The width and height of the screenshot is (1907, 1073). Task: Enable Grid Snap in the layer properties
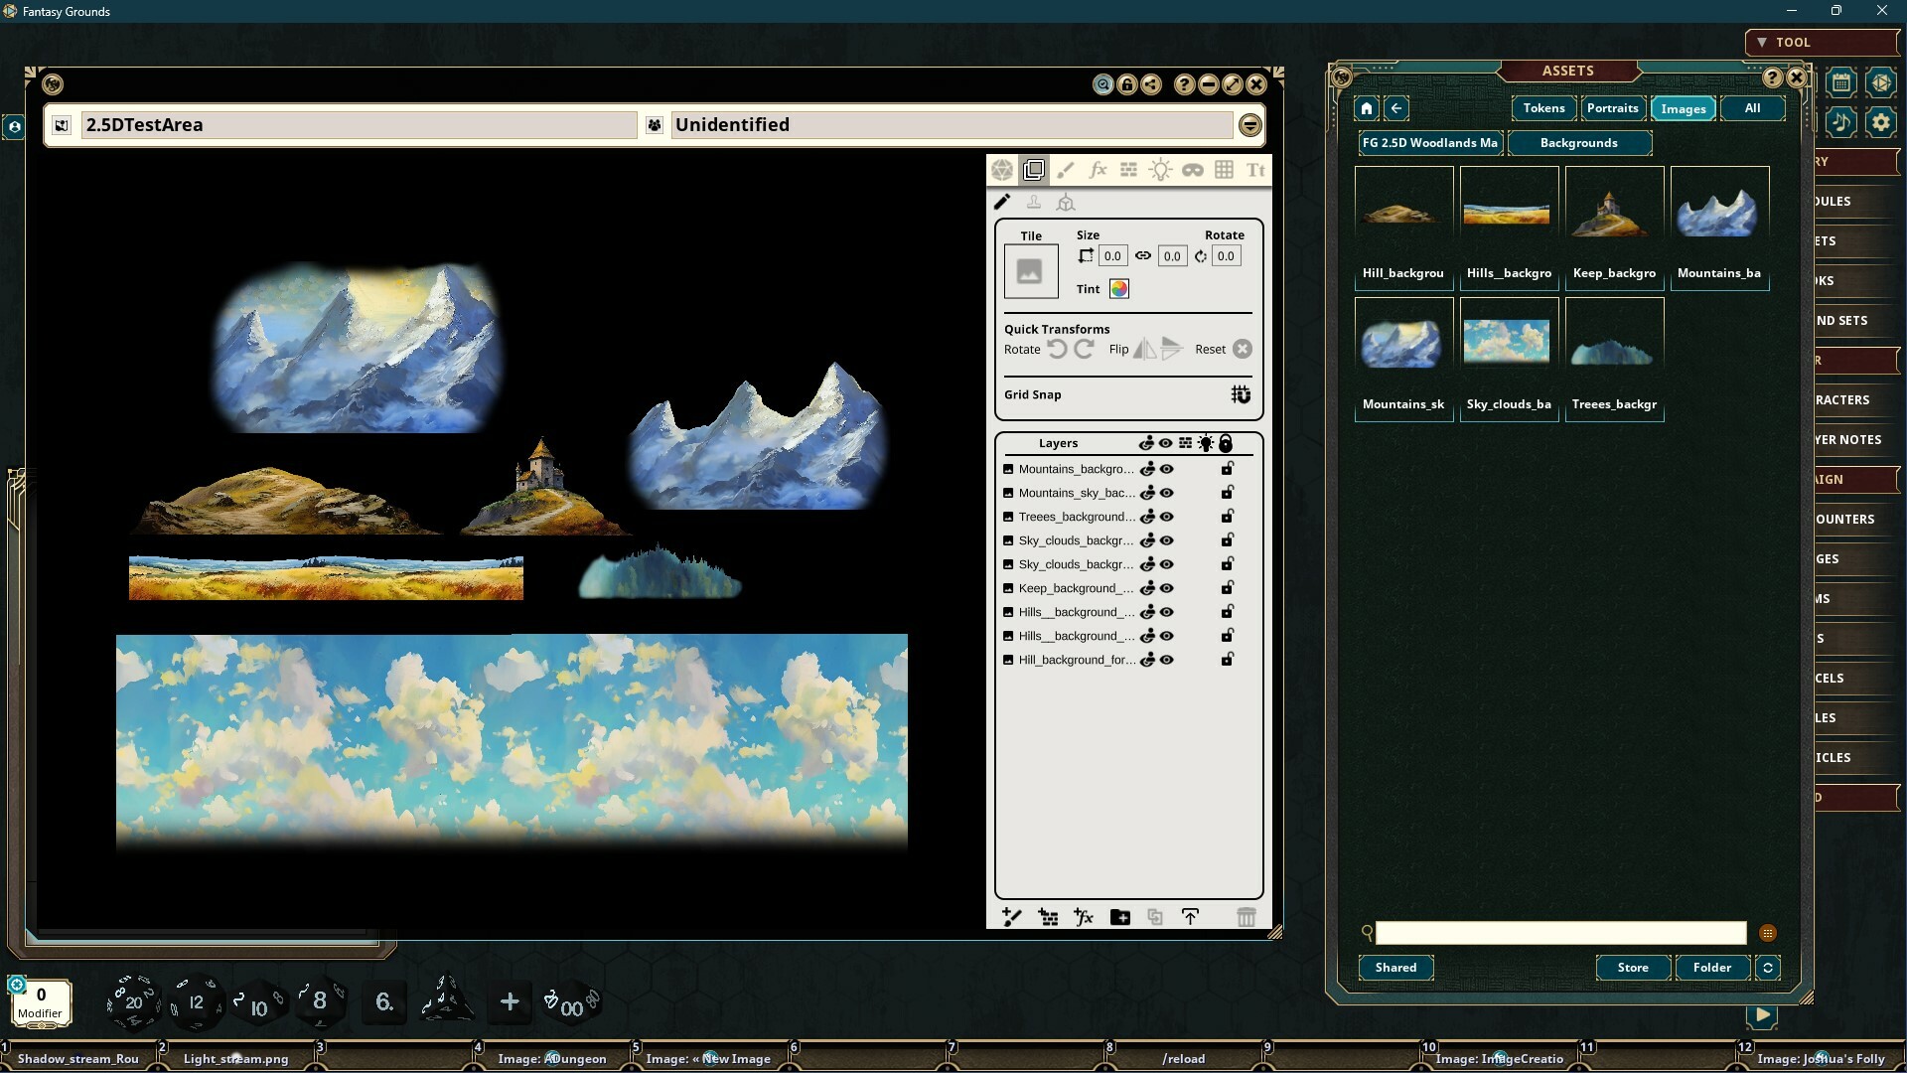(x=1240, y=394)
